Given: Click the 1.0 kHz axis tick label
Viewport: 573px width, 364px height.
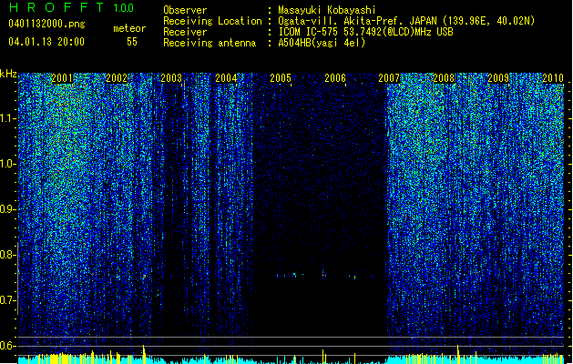Looking at the screenshot, I should tap(8, 164).
